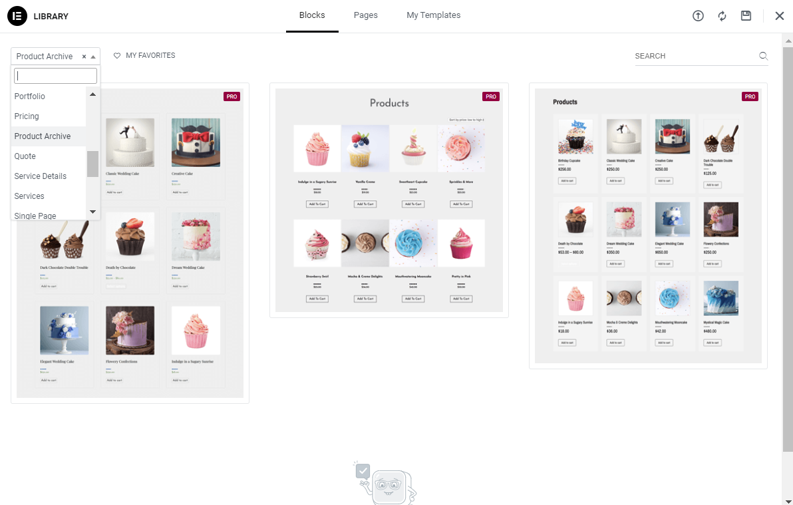Screen dimensions: 793x505
Task: Click the import template upload icon
Action: click(x=698, y=16)
